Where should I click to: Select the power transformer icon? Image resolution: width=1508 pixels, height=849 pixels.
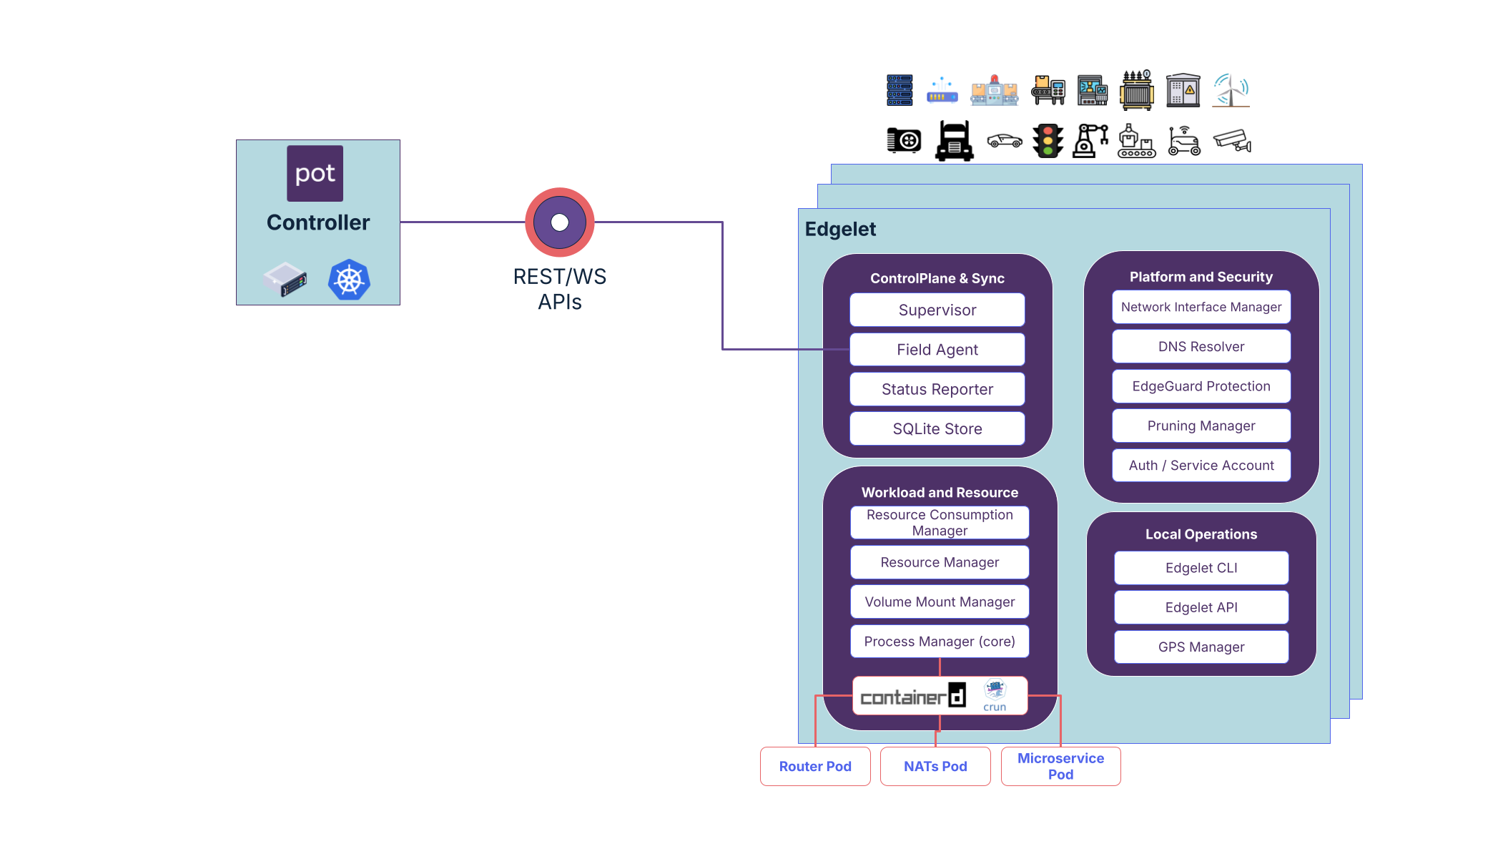coord(1137,90)
